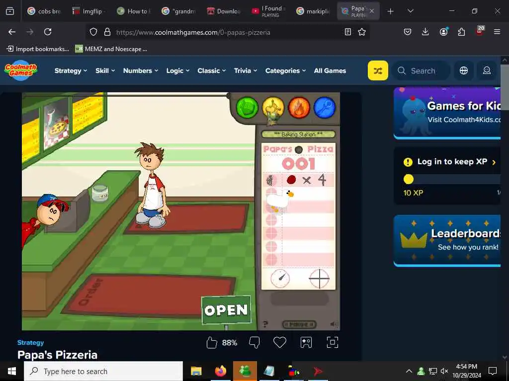This screenshot has height=381, width=509.
Task: Click the cutting crosshair on ticket
Action: pos(319,278)
